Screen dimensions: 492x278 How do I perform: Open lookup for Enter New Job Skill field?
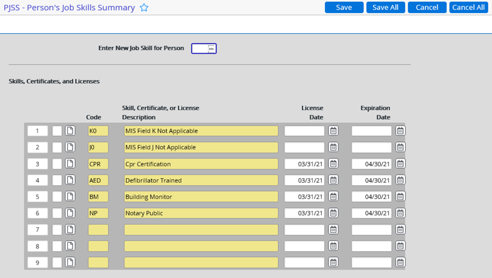coord(211,48)
